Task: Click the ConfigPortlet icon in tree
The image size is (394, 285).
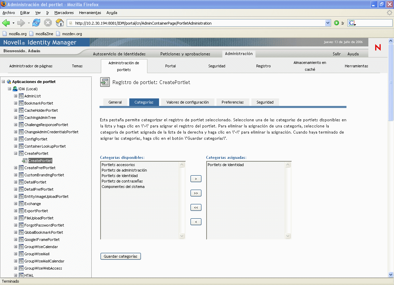Action: [21, 139]
